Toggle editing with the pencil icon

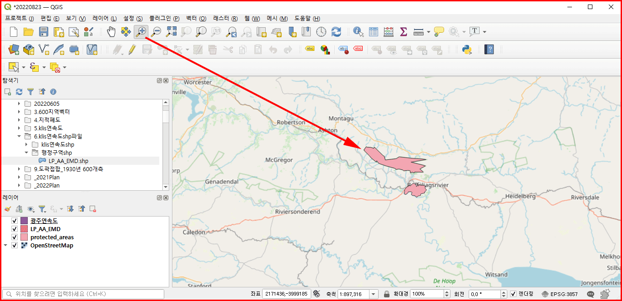click(x=131, y=49)
